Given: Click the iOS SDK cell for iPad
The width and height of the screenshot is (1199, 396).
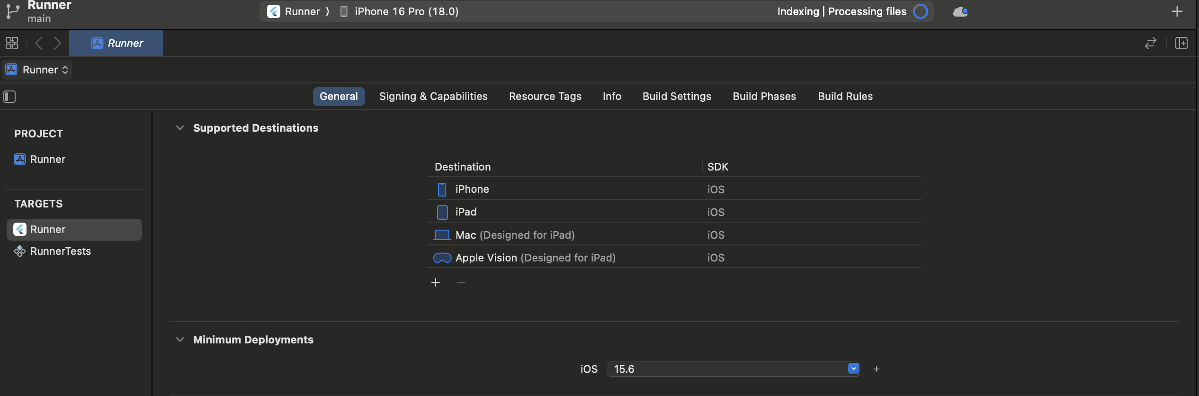Looking at the screenshot, I should pyautogui.click(x=716, y=212).
